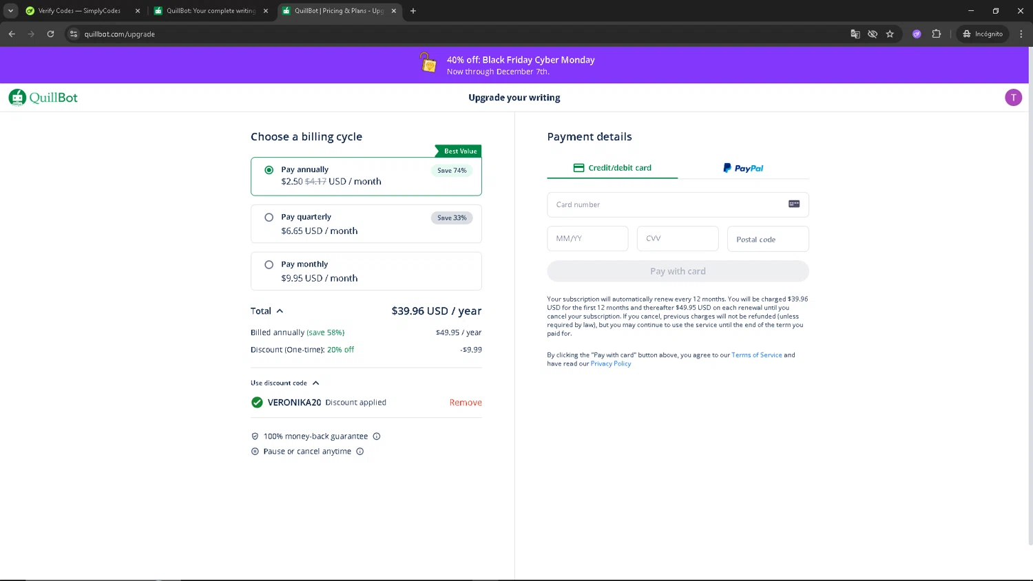Open the Privacy Policy link
This screenshot has width=1033, height=581.
point(610,364)
